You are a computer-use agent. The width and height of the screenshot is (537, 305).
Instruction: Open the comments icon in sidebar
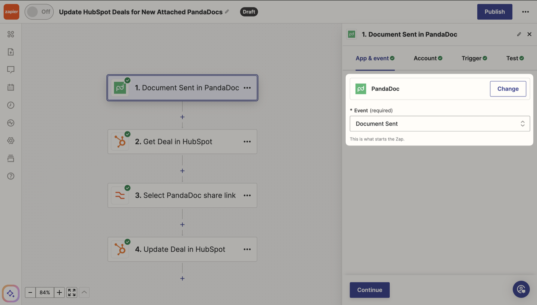point(11,70)
